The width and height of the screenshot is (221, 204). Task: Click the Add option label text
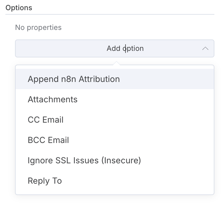coord(125,48)
